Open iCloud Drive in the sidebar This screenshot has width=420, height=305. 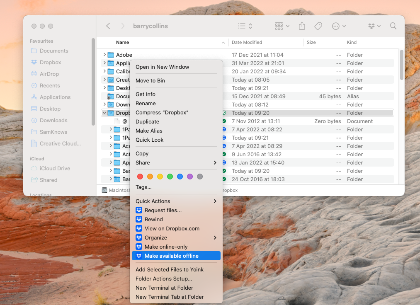click(55, 168)
